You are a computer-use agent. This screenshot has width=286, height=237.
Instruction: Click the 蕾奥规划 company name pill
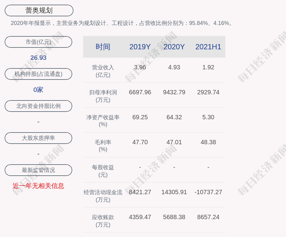click(x=39, y=10)
